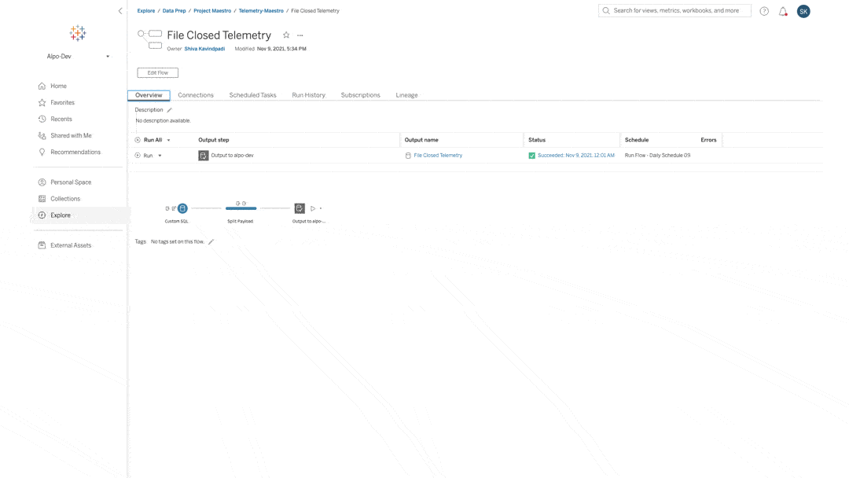Open the help menu icon
Image resolution: width=849 pixels, height=478 pixels.
point(764,11)
